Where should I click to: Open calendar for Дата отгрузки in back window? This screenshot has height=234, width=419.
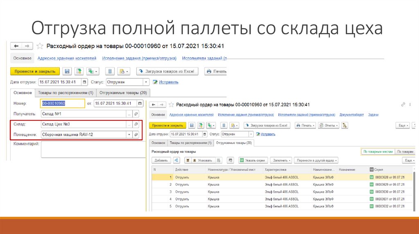(x=84, y=82)
